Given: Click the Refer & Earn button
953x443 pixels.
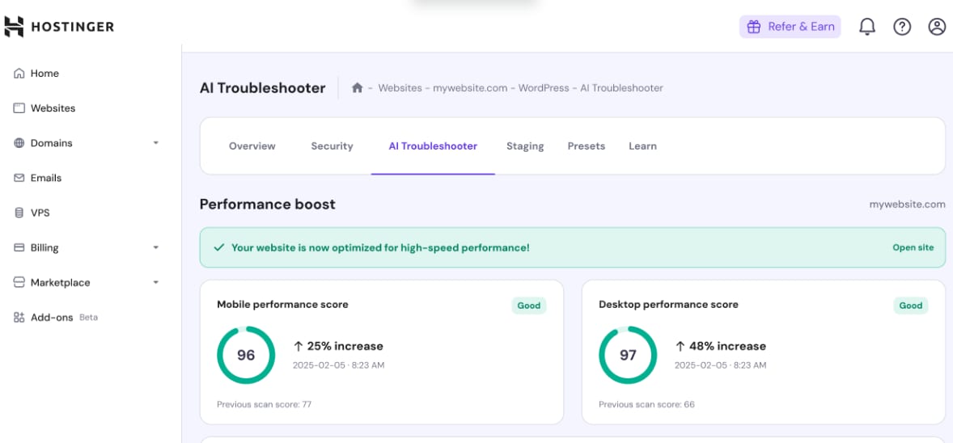Looking at the screenshot, I should coord(790,27).
